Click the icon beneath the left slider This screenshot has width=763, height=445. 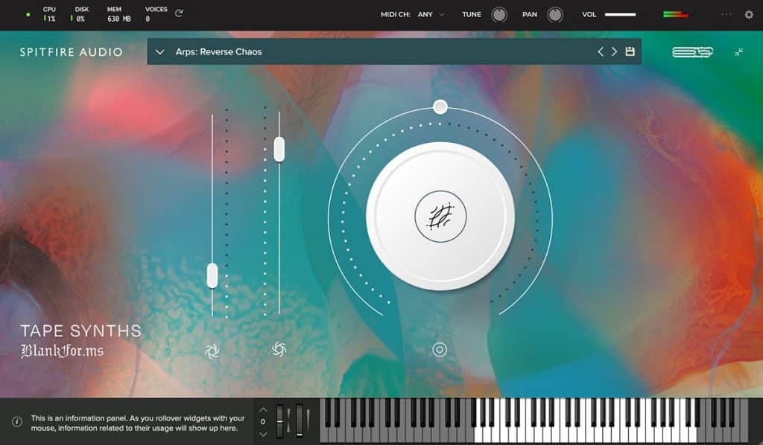click(x=212, y=350)
